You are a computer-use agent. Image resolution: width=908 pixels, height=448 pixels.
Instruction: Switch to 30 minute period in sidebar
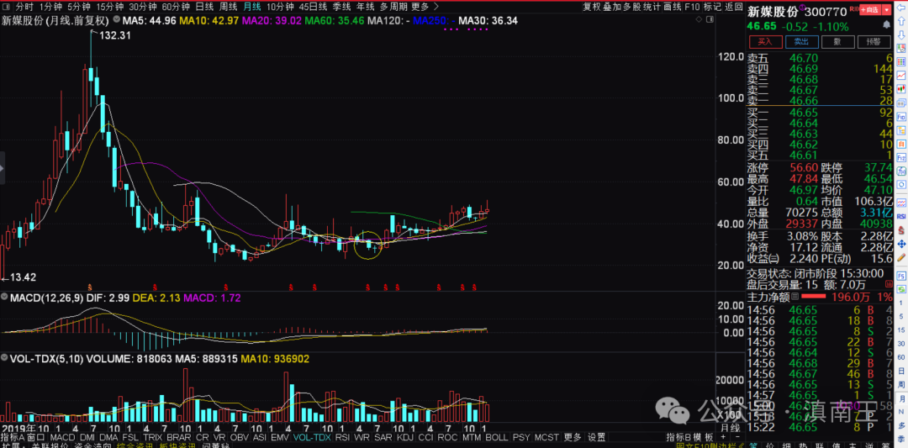900,343
